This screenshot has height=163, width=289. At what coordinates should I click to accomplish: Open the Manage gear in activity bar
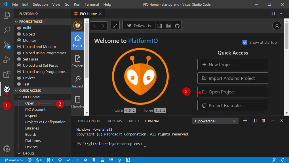point(7,149)
